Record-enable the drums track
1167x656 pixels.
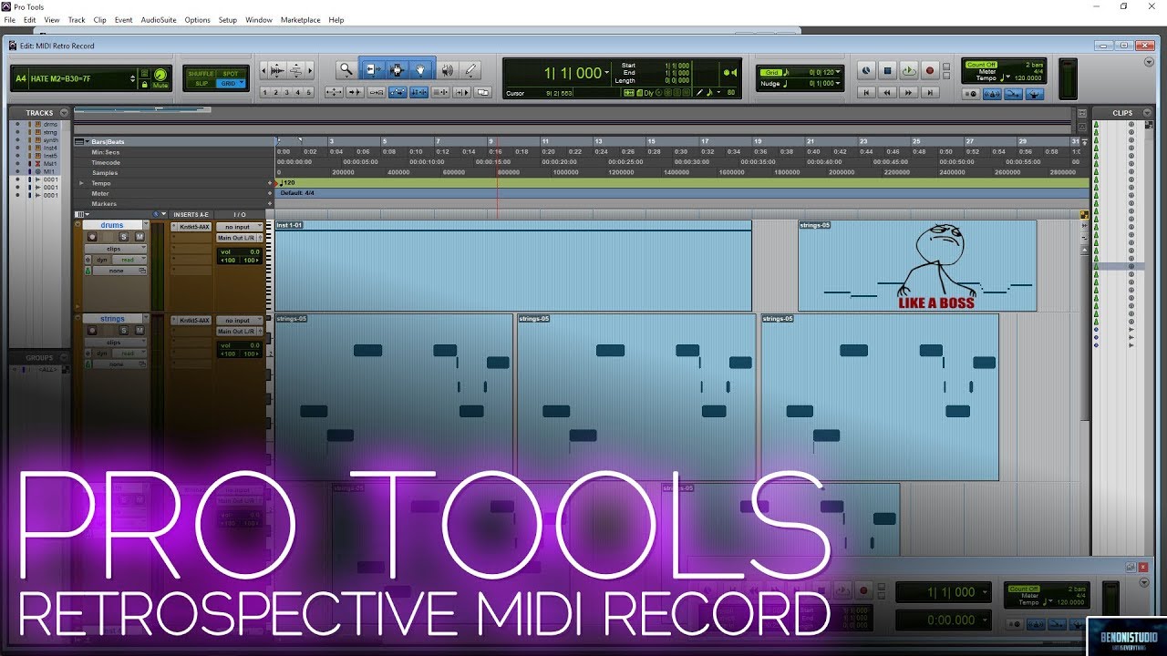(92, 237)
